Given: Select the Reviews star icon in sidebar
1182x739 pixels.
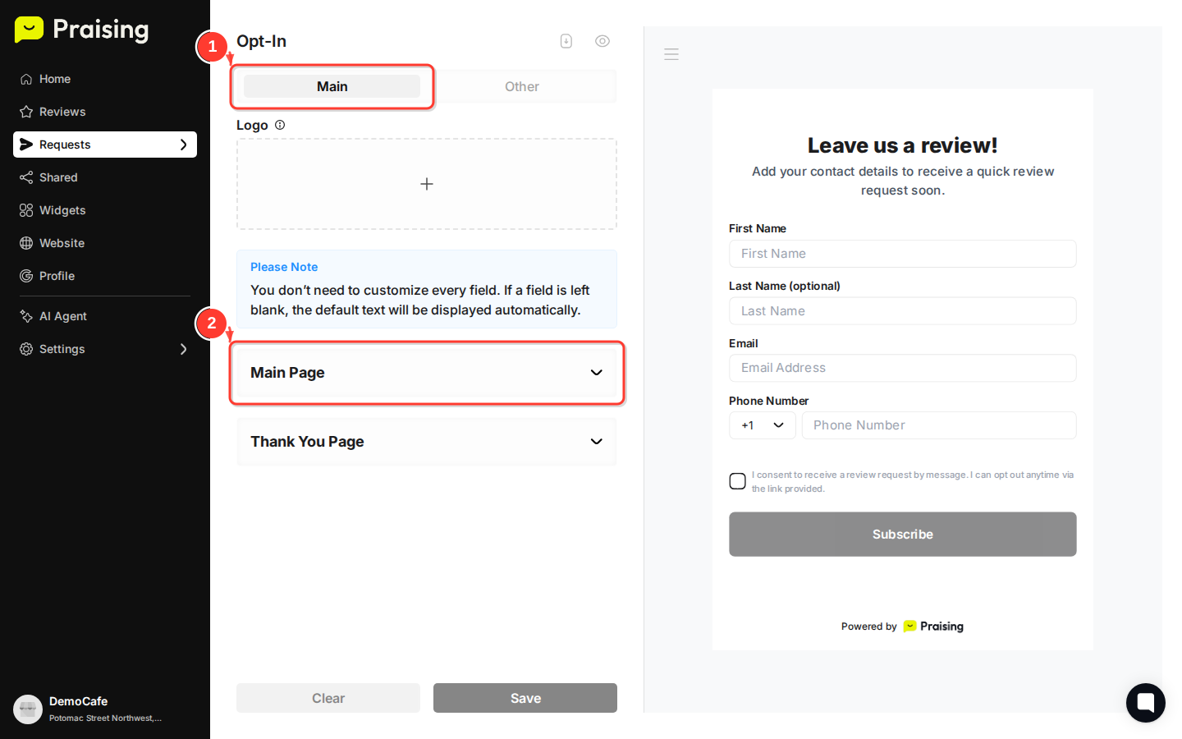Looking at the screenshot, I should (x=25, y=112).
